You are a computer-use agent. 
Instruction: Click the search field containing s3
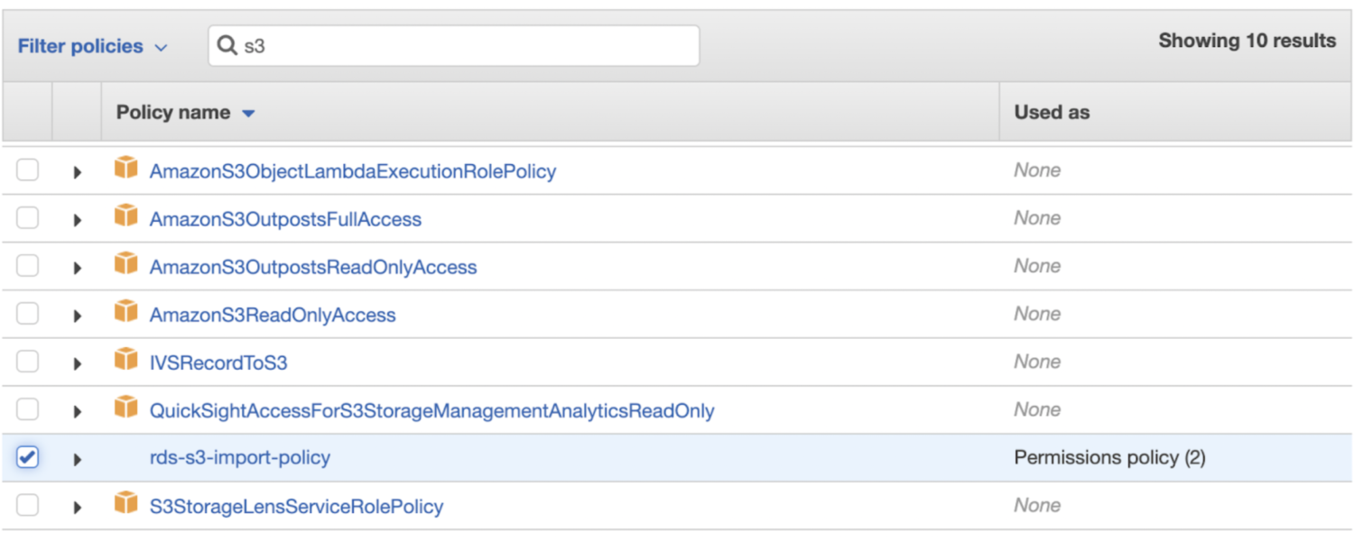point(451,45)
